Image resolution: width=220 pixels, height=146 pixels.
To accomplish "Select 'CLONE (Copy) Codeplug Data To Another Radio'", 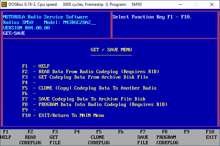I will pyautogui.click(x=89, y=88).
